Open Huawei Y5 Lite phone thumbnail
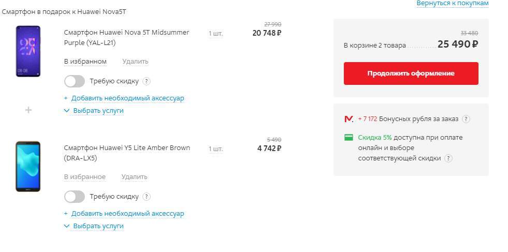Screen dimensions: 508x252 tap(27, 166)
